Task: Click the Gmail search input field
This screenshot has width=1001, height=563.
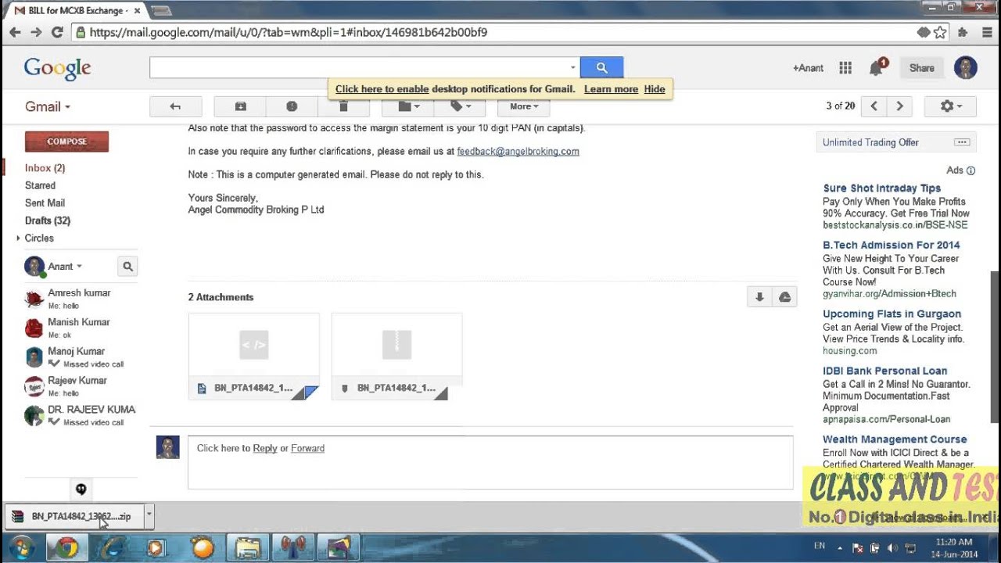Action: (360, 68)
